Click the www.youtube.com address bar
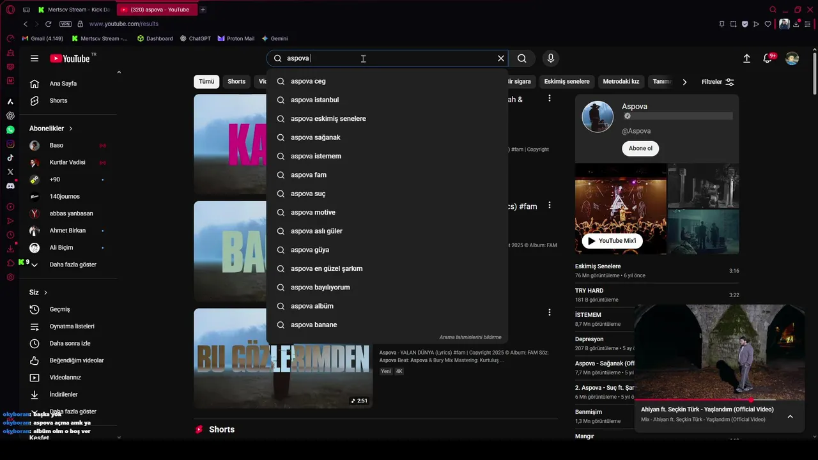 (x=123, y=24)
